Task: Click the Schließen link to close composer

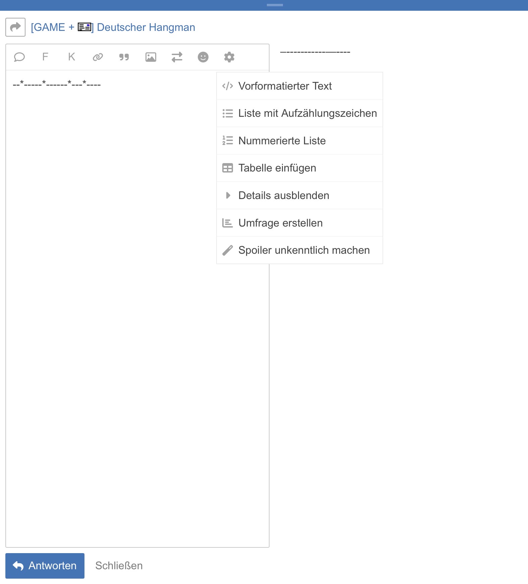Action: coord(119,566)
